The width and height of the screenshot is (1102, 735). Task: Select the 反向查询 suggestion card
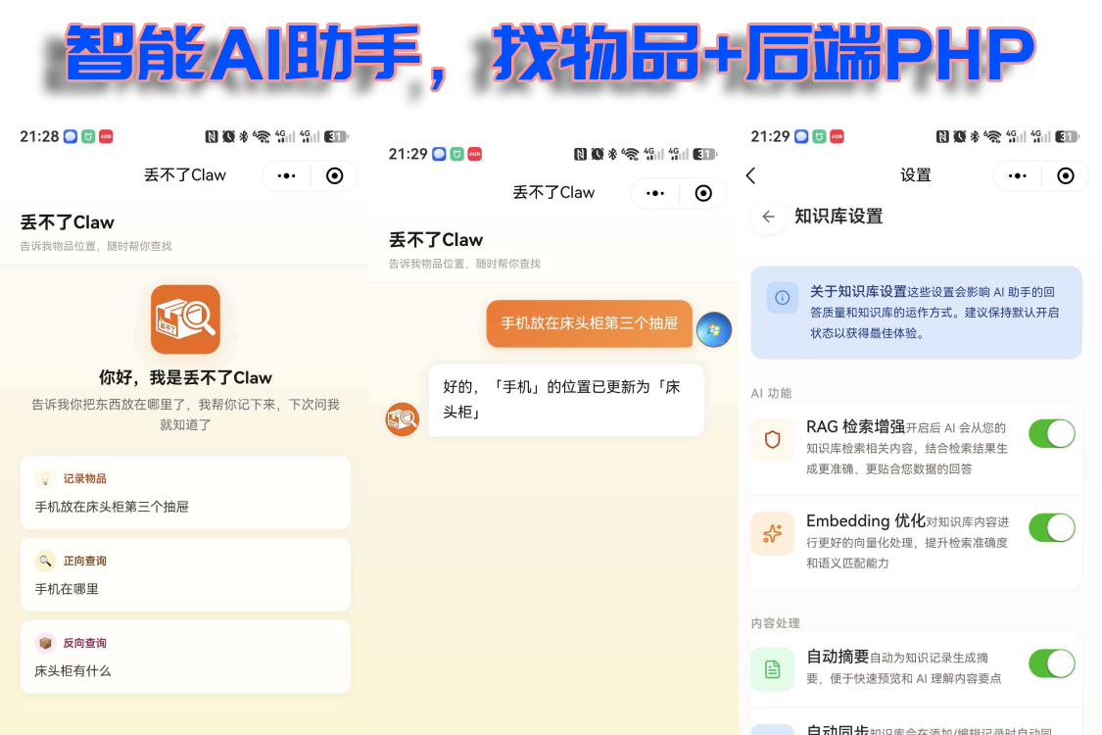click(x=185, y=657)
